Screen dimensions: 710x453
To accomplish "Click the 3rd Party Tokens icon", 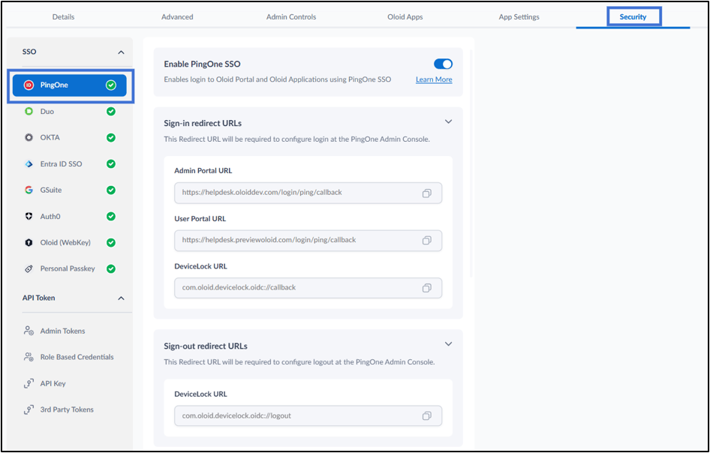I will point(29,409).
